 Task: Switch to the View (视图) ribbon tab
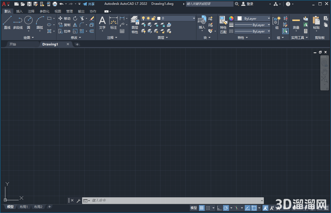[x=58, y=11]
